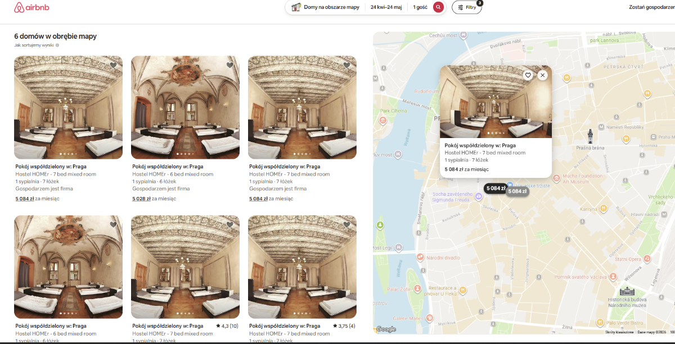Close the map listing popup

[x=542, y=75]
